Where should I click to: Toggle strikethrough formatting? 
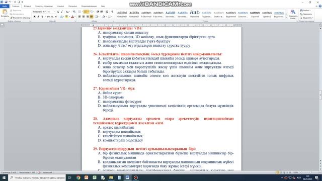coord(48,17)
